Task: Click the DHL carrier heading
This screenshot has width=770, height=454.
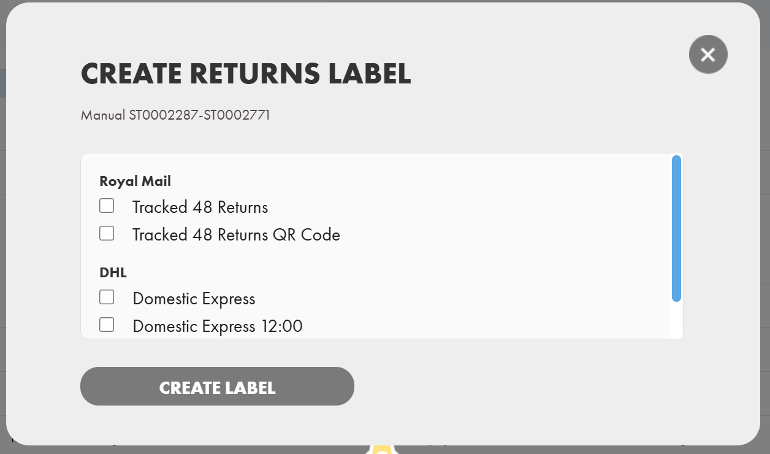Action: point(113,272)
